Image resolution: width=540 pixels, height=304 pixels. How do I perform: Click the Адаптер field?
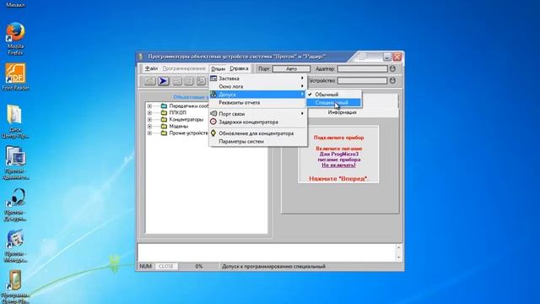tap(362, 68)
